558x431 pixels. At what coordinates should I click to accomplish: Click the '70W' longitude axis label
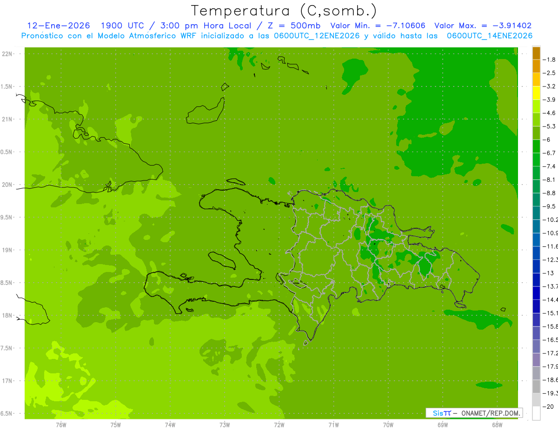click(x=388, y=424)
